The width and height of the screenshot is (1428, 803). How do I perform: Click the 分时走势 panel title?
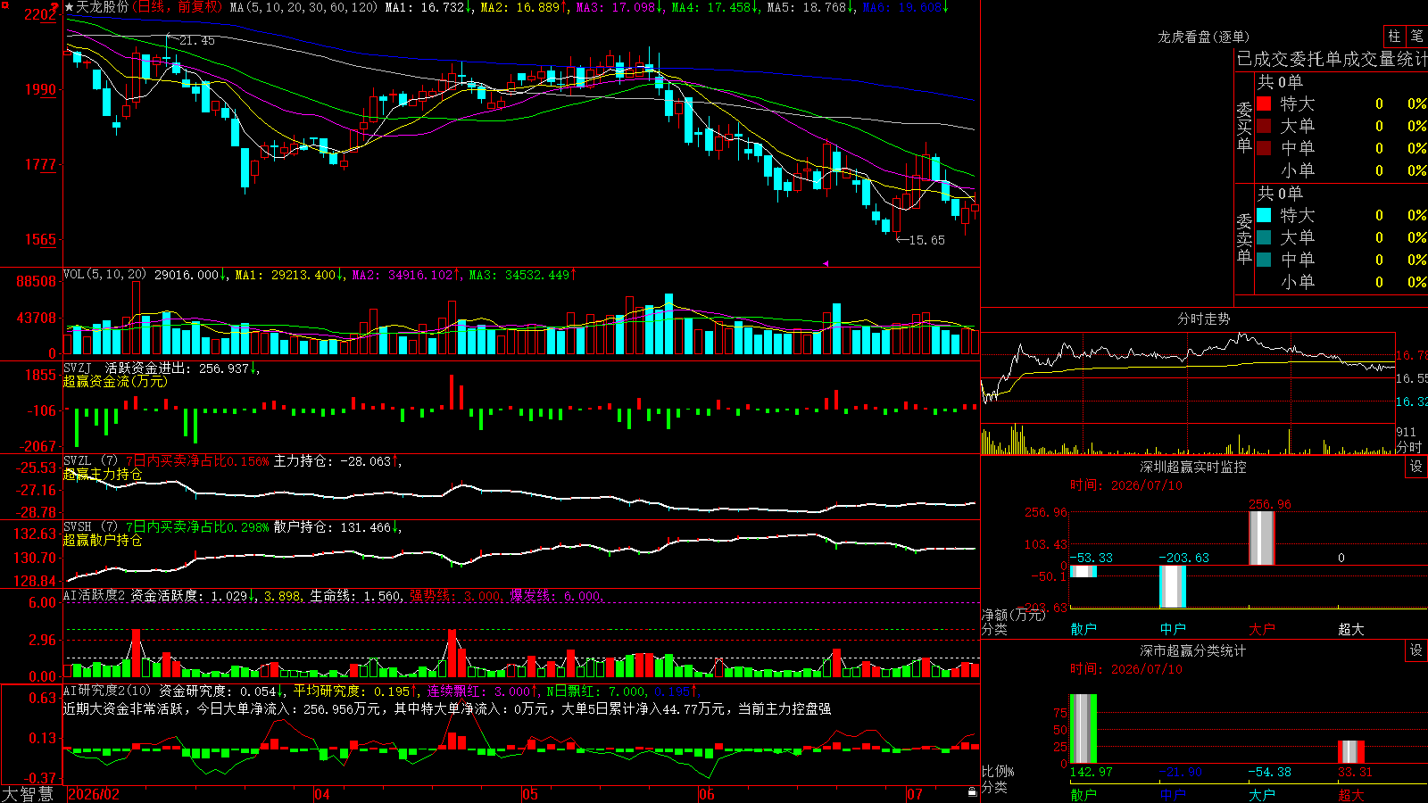pyautogui.click(x=1203, y=319)
